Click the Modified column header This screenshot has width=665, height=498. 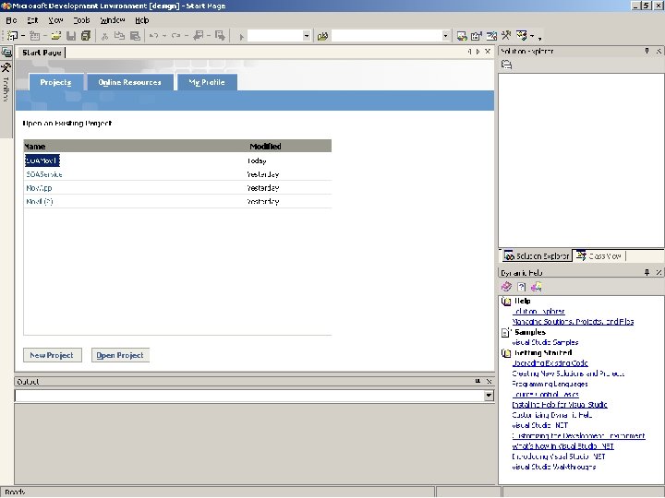265,146
